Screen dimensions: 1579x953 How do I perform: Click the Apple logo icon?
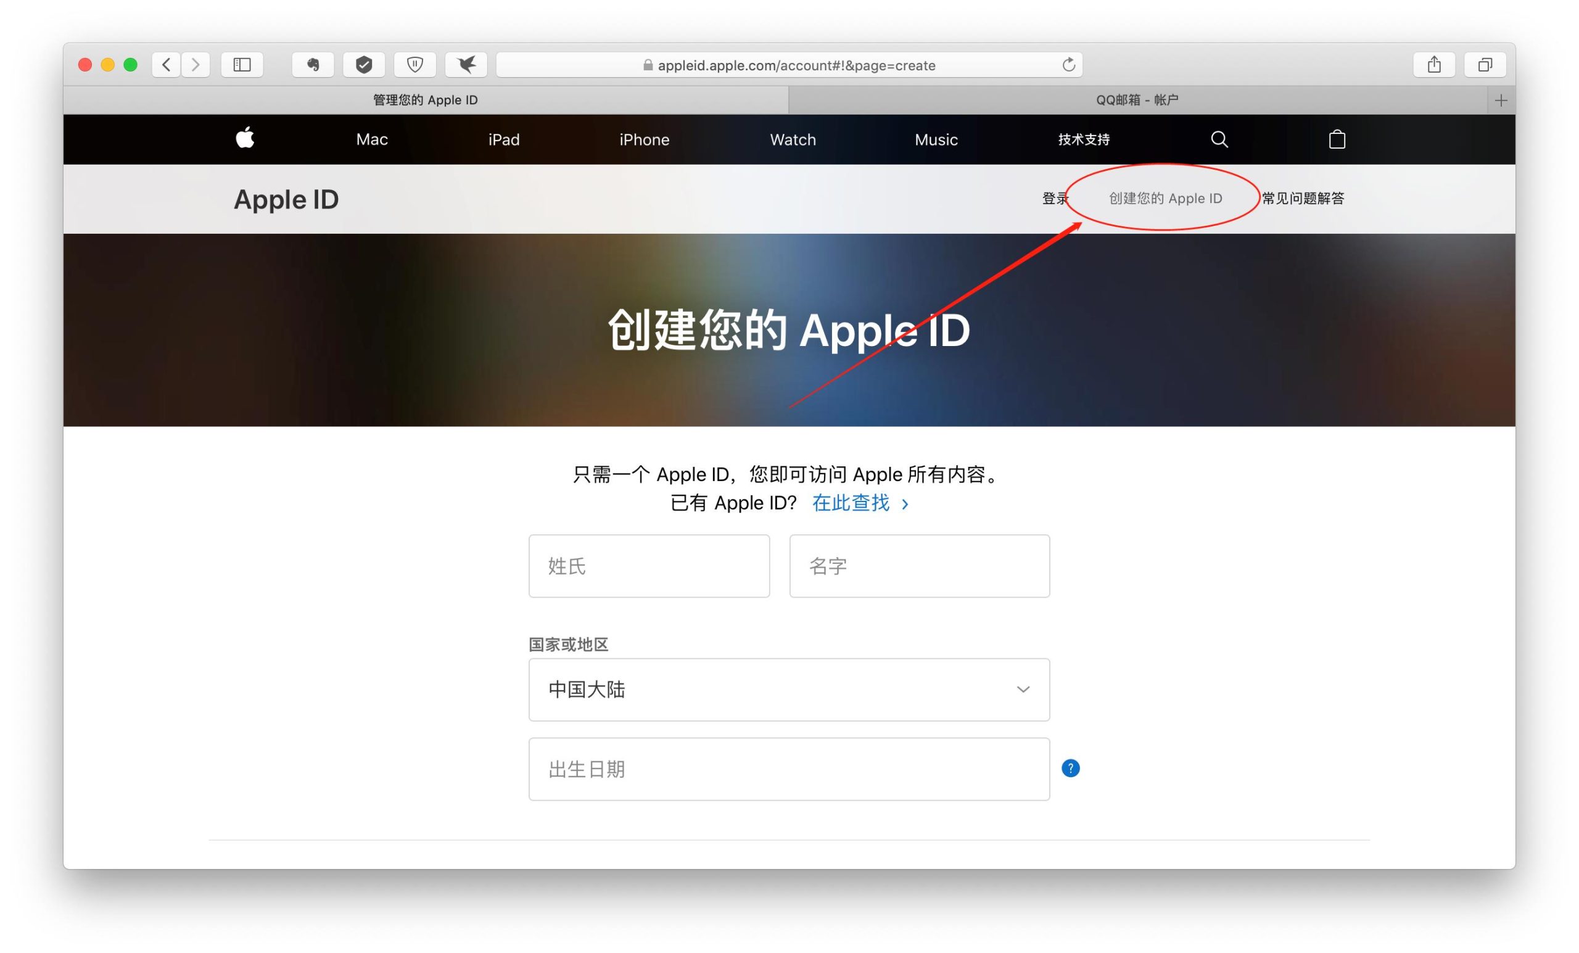click(246, 139)
